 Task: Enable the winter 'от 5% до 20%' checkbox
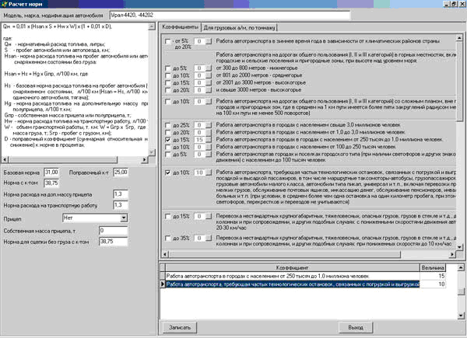click(x=168, y=41)
